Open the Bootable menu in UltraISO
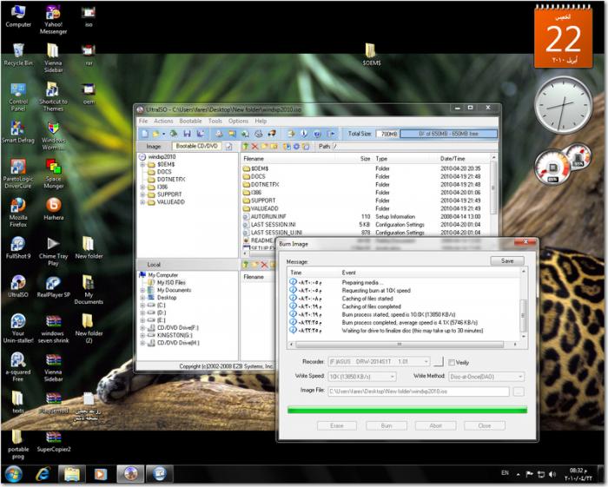This screenshot has height=487, width=608. point(190,121)
